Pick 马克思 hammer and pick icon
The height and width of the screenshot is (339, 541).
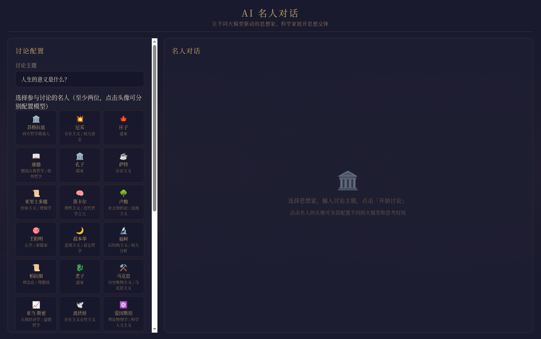(124, 268)
